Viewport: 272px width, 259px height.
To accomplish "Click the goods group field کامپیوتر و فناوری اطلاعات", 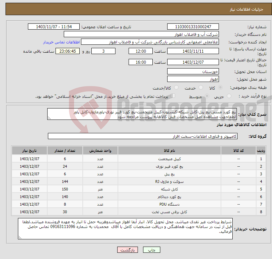I will (143, 136).
